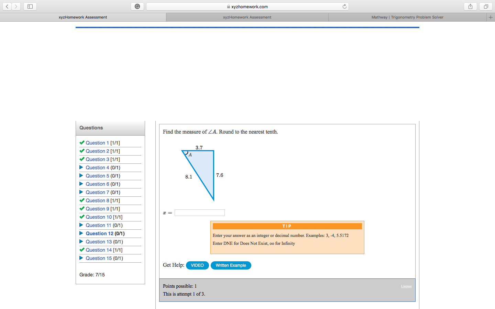Click the blue triangle marker beside Question 12
The height and width of the screenshot is (309, 495).
pyautogui.click(x=81, y=233)
